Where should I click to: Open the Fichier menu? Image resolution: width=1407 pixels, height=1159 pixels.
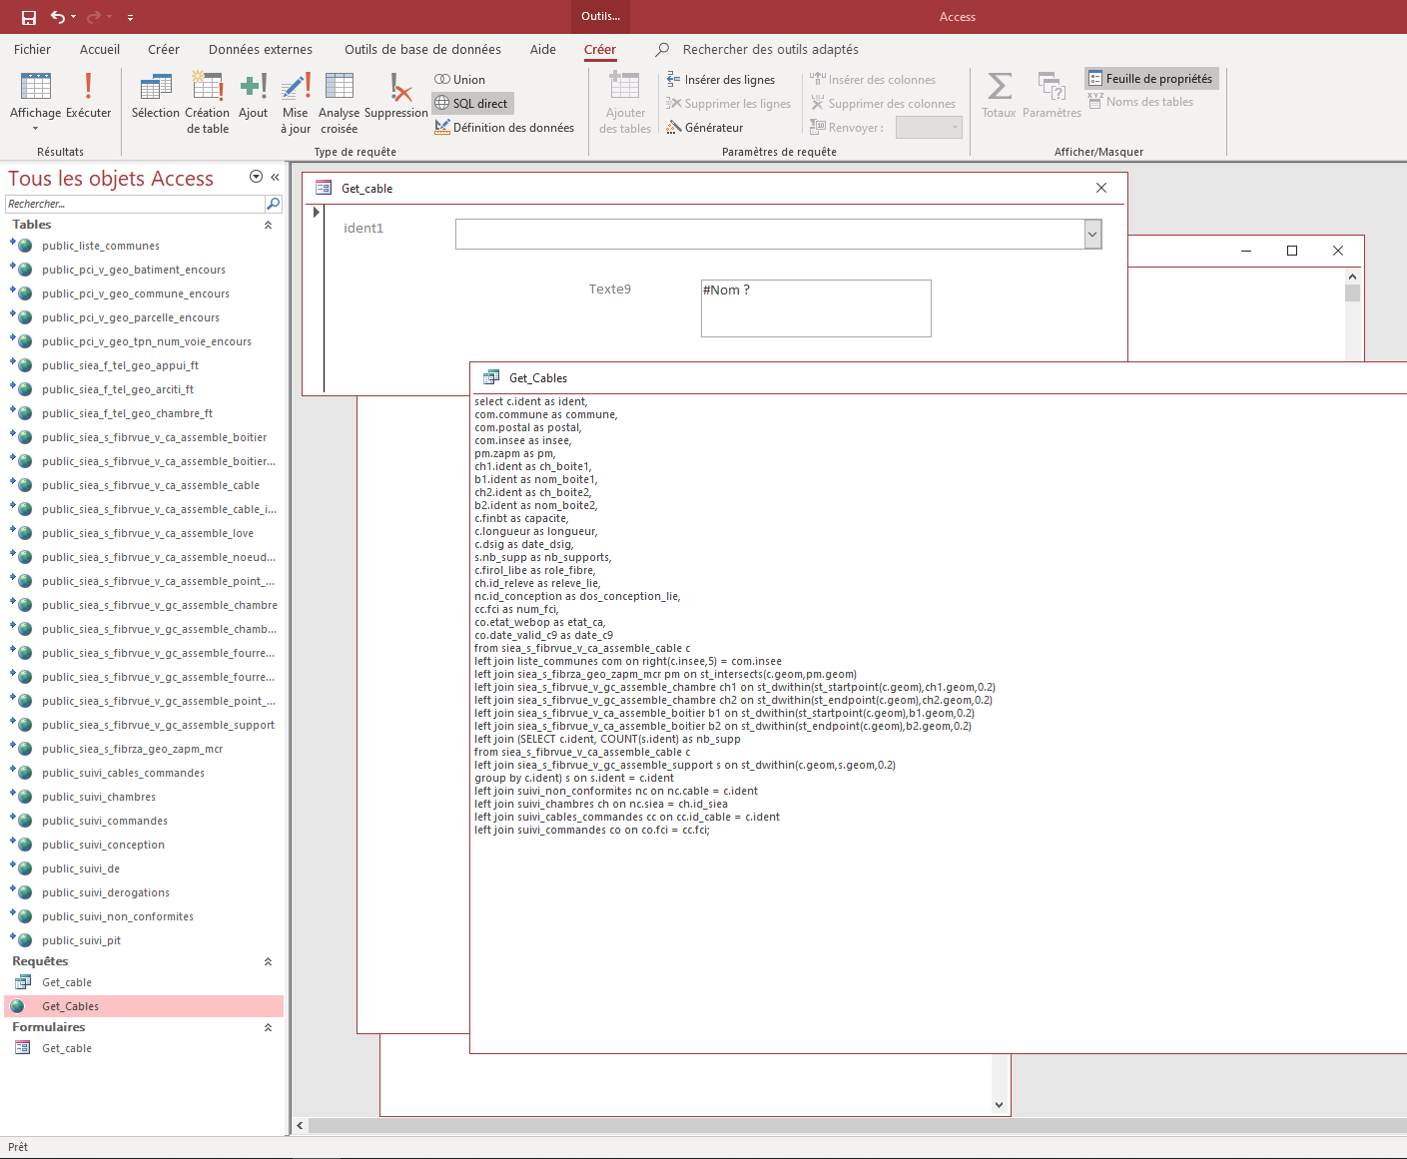click(x=32, y=50)
